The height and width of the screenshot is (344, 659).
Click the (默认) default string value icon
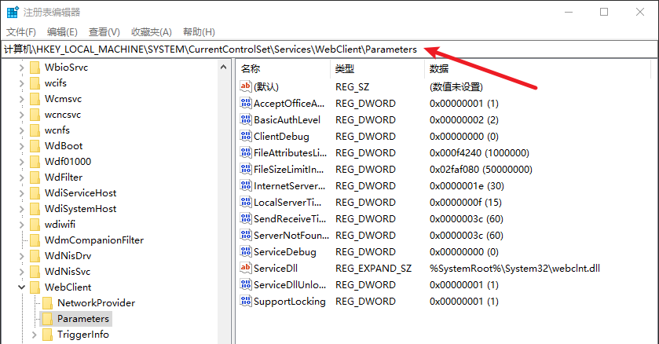tap(245, 86)
